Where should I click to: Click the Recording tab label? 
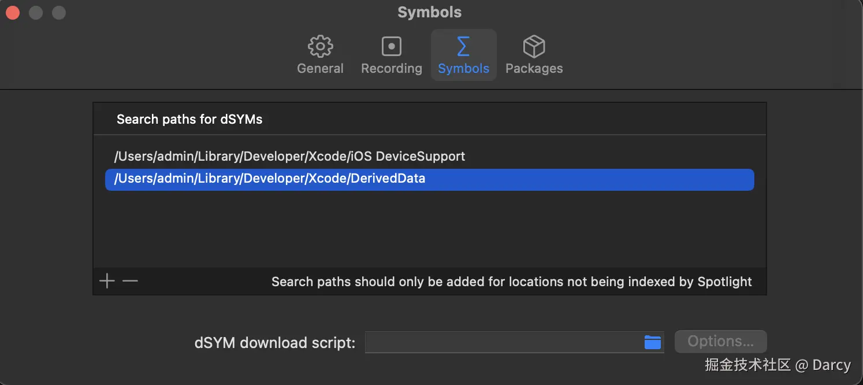(x=391, y=68)
